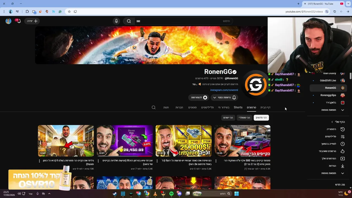Click the YouTube search magnifier button

129,21
